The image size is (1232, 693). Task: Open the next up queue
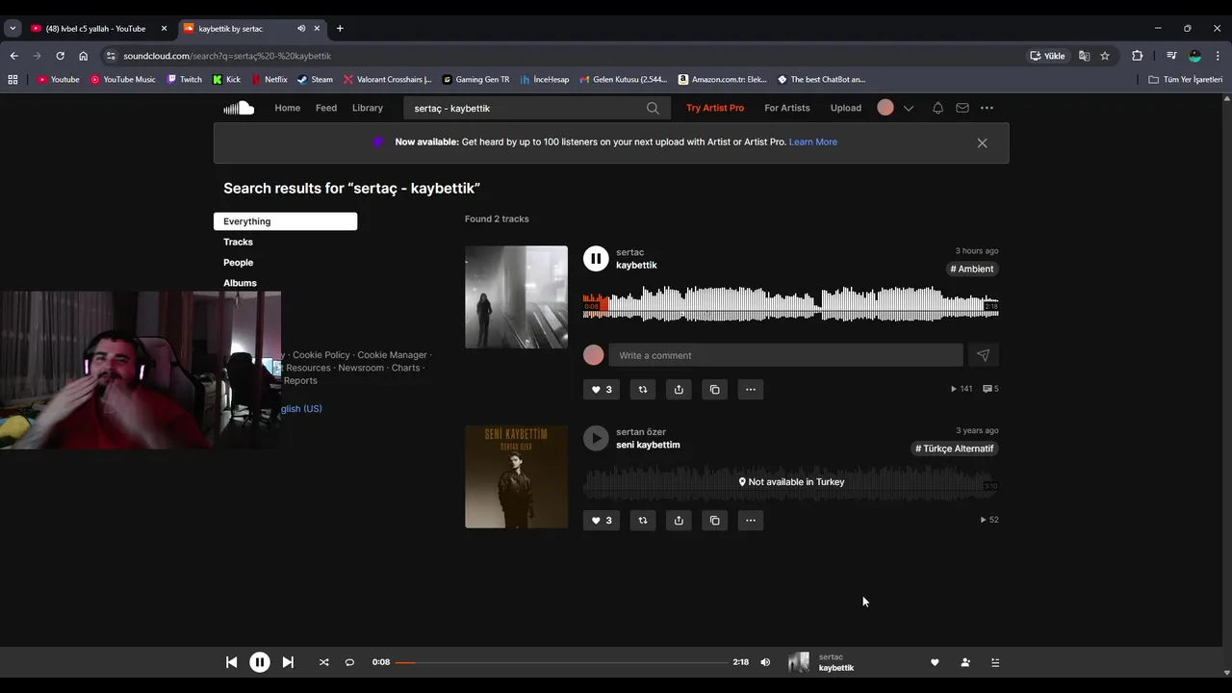(995, 662)
